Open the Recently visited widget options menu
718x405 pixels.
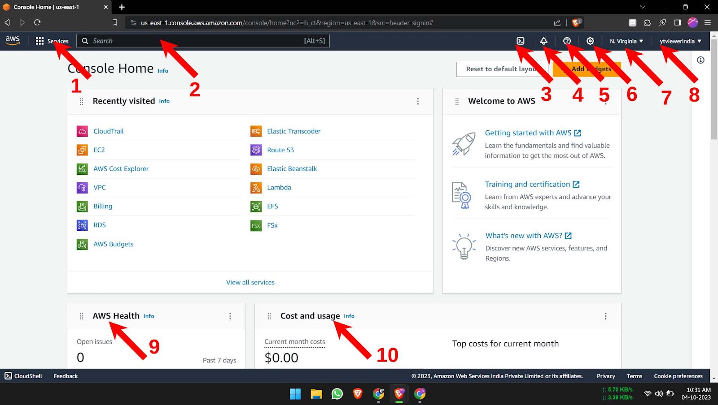pos(418,101)
